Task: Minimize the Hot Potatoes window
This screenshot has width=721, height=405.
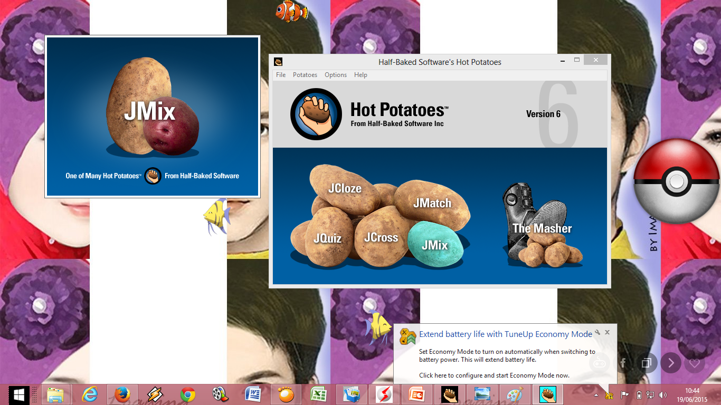Action: click(563, 60)
